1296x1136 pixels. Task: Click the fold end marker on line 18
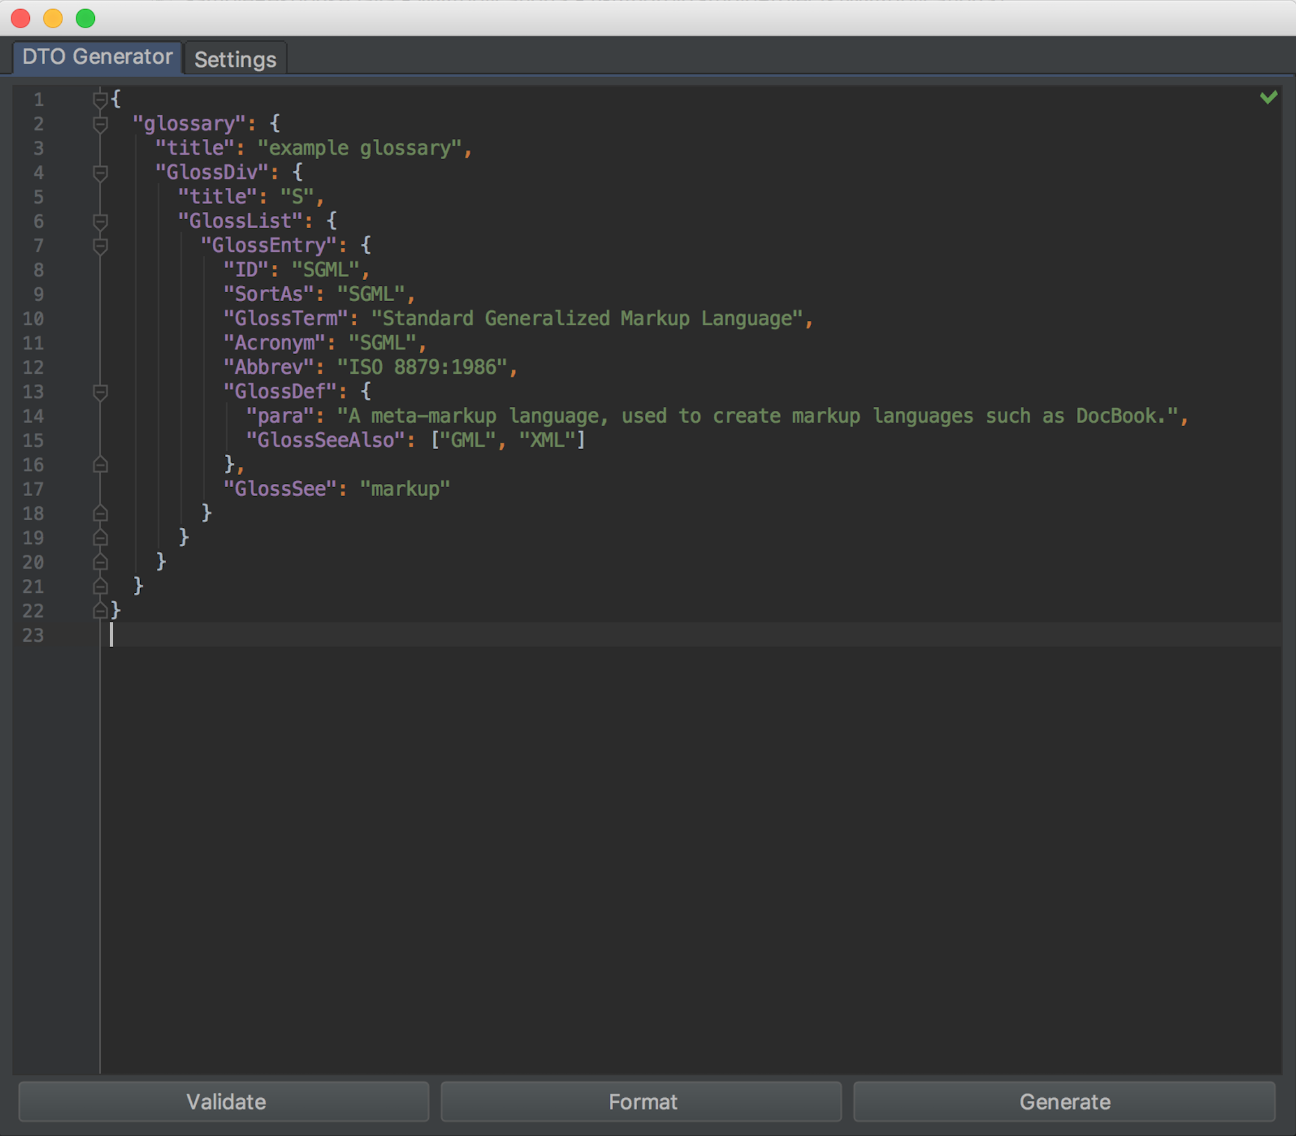pos(100,513)
